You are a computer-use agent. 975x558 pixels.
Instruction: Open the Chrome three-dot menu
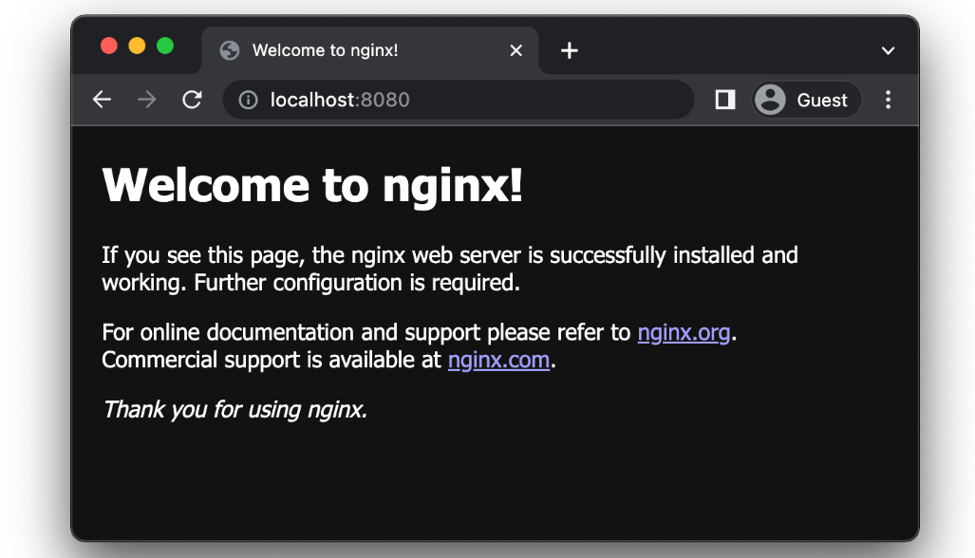pos(888,100)
